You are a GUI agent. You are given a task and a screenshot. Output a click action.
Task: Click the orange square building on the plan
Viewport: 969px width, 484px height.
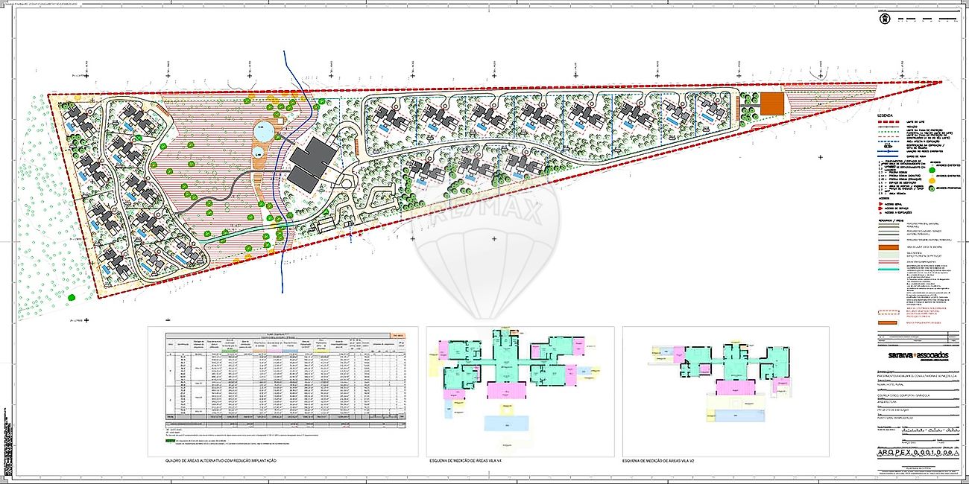click(772, 104)
